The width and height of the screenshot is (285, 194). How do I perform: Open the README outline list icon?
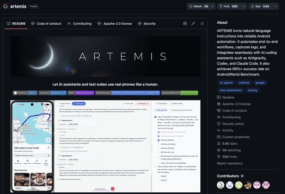click(202, 23)
